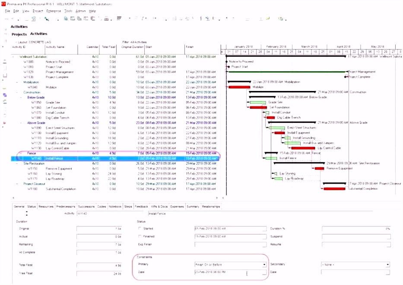Viewport: 403px width, 285px height.
Task: Open the Help menu
Action: click(x=92, y=11)
